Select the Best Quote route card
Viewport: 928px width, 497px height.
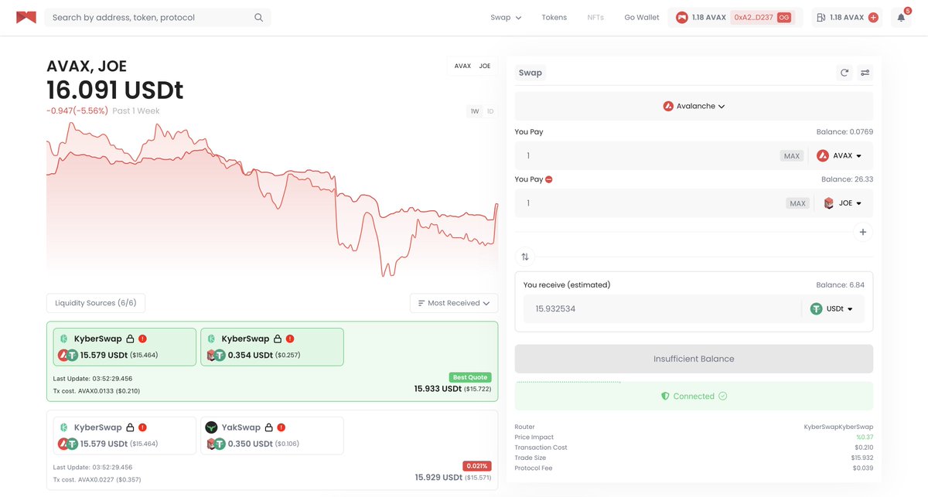(x=272, y=362)
